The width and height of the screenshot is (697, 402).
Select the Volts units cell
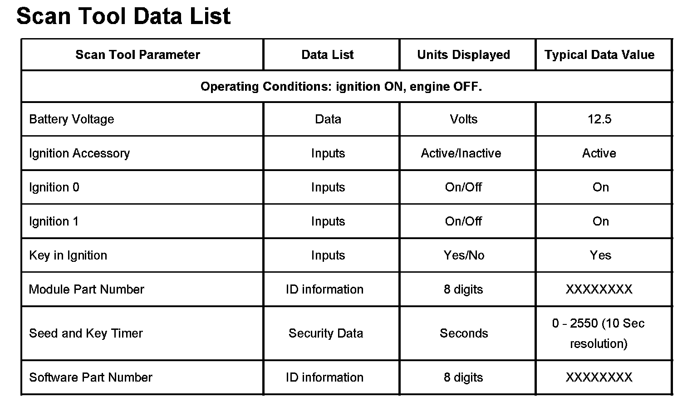(463, 119)
